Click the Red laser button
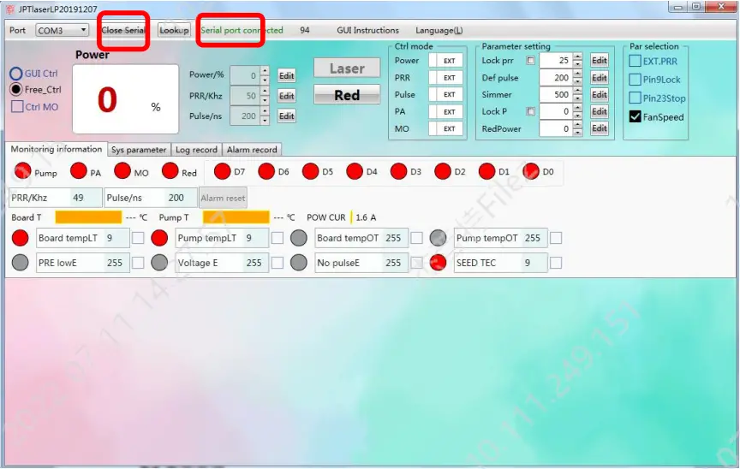The width and height of the screenshot is (740, 469). pos(347,95)
